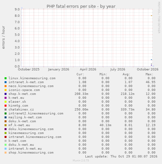
Task: Select the chatakinex.cz legend label
Action: (x=21, y=110)
